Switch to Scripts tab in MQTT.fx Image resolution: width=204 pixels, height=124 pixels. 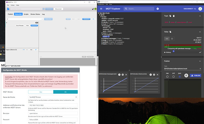26,14
